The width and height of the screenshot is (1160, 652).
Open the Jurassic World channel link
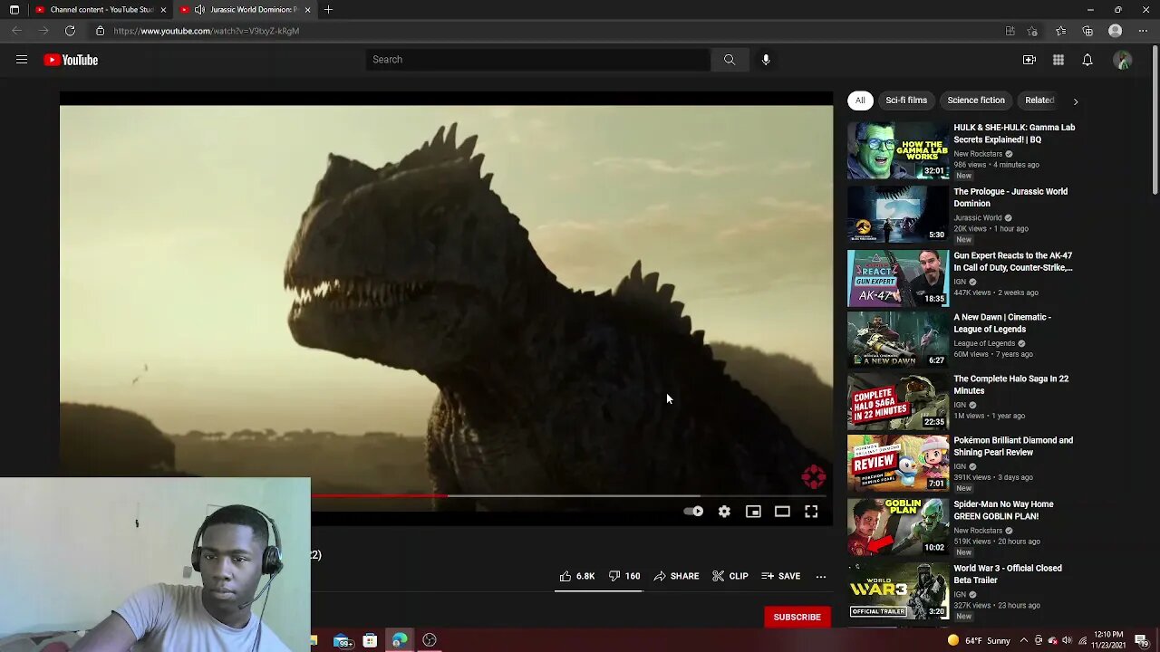[977, 218]
